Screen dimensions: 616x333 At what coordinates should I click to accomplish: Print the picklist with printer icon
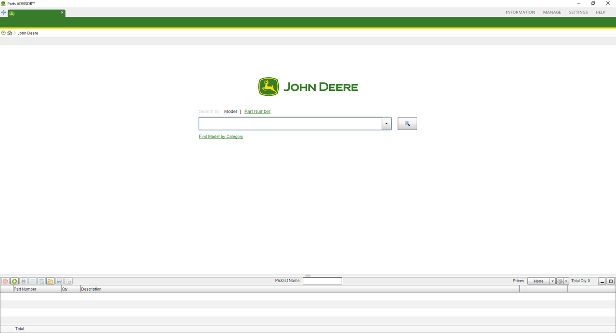(24, 281)
